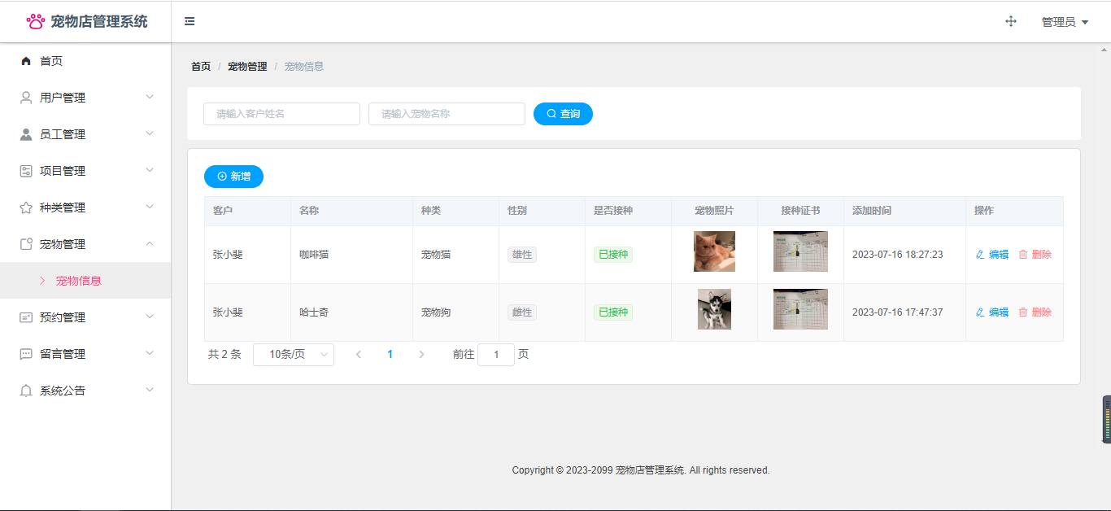Click the star icon for 种类管理
The width and height of the screenshot is (1111, 511).
tap(26, 207)
